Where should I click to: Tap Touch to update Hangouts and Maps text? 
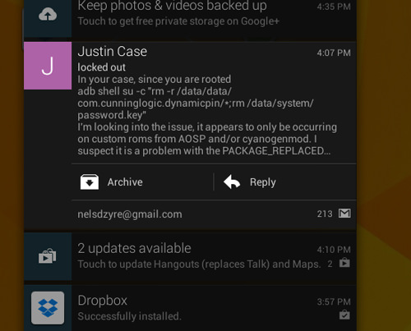[199, 264]
